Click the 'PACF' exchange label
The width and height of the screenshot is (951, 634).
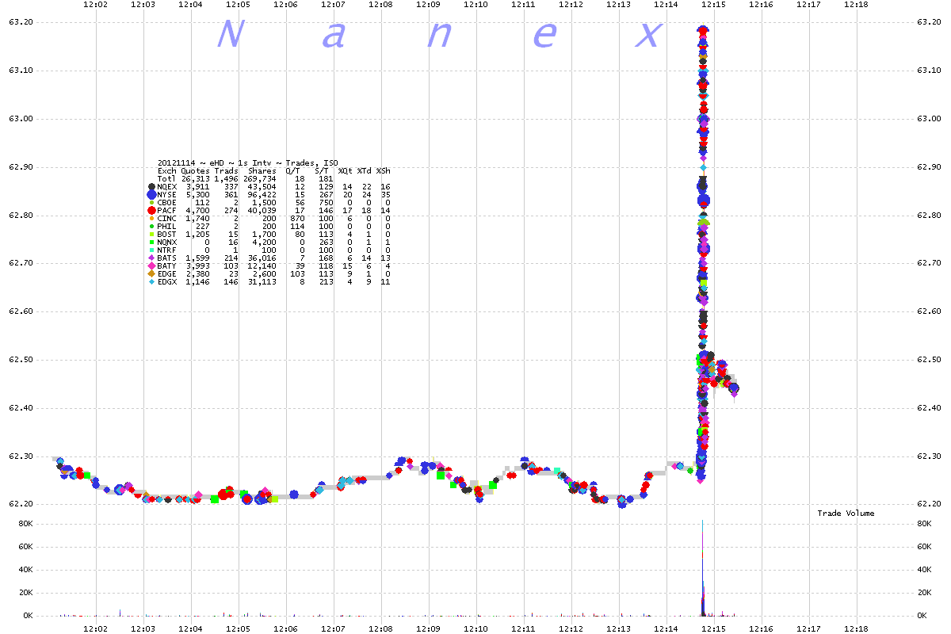pyautogui.click(x=166, y=211)
